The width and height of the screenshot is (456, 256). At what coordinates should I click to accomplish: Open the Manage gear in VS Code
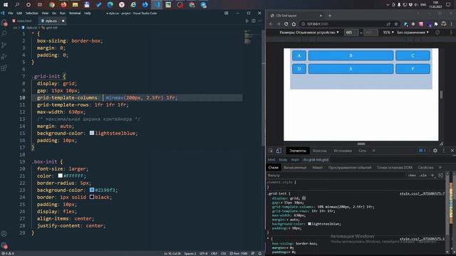4,245
